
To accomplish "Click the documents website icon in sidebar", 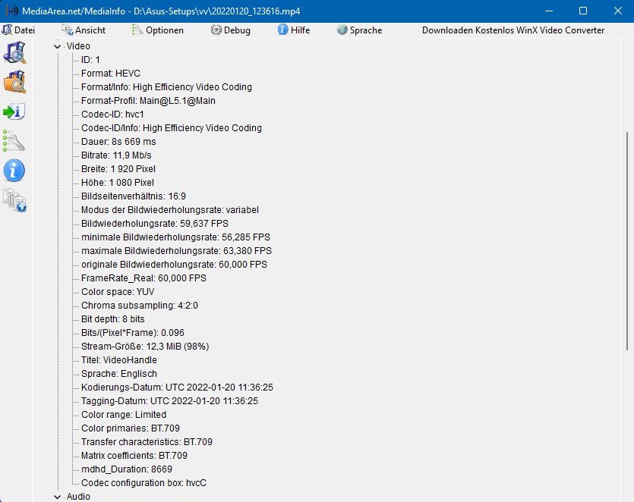I will click(14, 200).
